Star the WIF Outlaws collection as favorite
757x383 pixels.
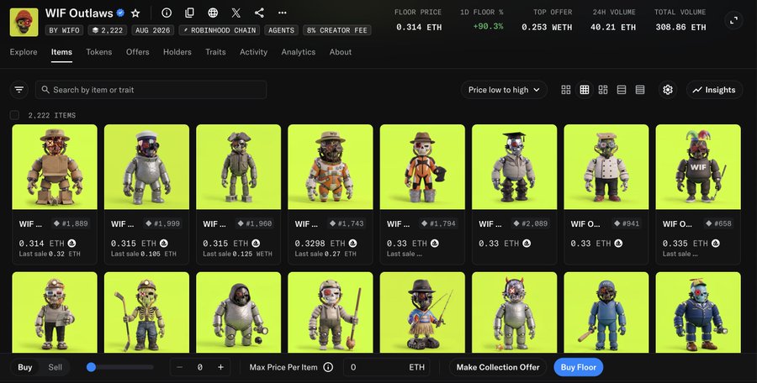135,13
